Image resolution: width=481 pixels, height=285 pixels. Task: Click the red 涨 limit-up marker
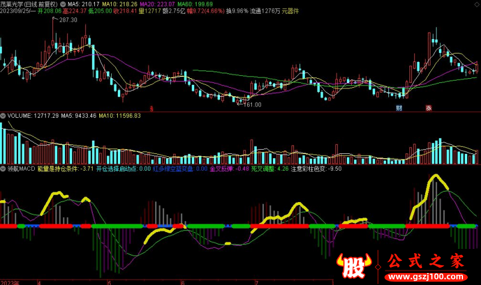click(429, 108)
